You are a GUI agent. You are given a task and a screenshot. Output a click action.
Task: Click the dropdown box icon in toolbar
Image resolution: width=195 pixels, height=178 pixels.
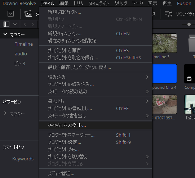tap(10, 14)
